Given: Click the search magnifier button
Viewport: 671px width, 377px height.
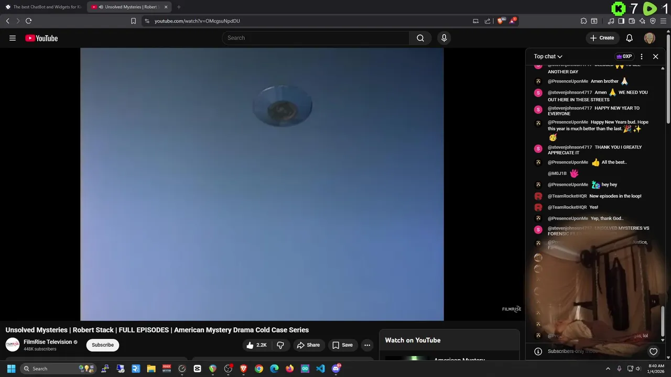Looking at the screenshot, I should click(420, 38).
